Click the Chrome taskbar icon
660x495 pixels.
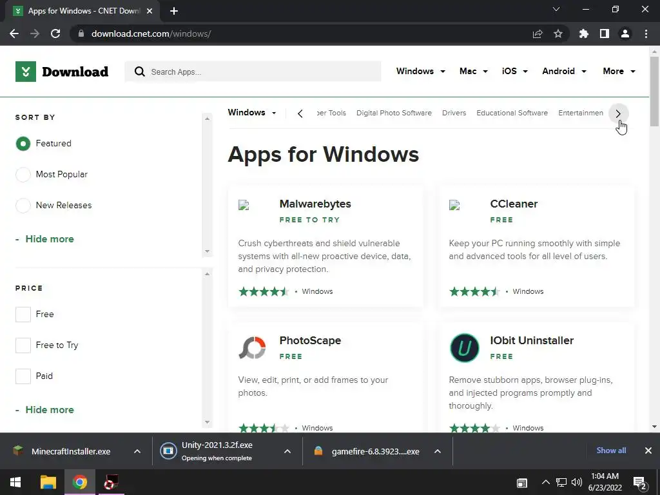pyautogui.click(x=79, y=482)
